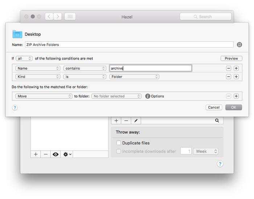Click the notes document icon beside Name field
Screen dimensions: 254x199
(x=239, y=45)
